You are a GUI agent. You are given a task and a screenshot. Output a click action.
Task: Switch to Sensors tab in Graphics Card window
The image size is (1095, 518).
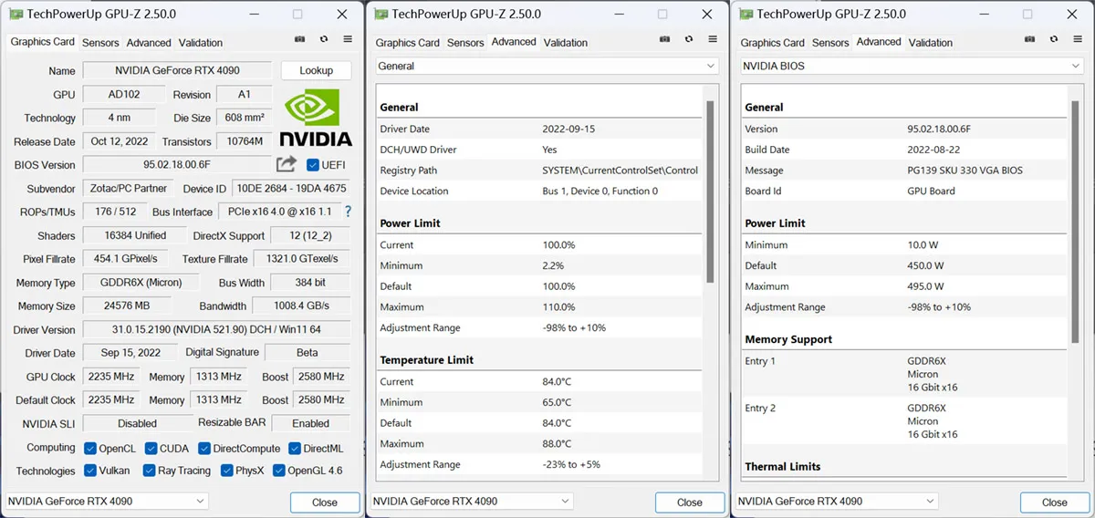click(100, 43)
